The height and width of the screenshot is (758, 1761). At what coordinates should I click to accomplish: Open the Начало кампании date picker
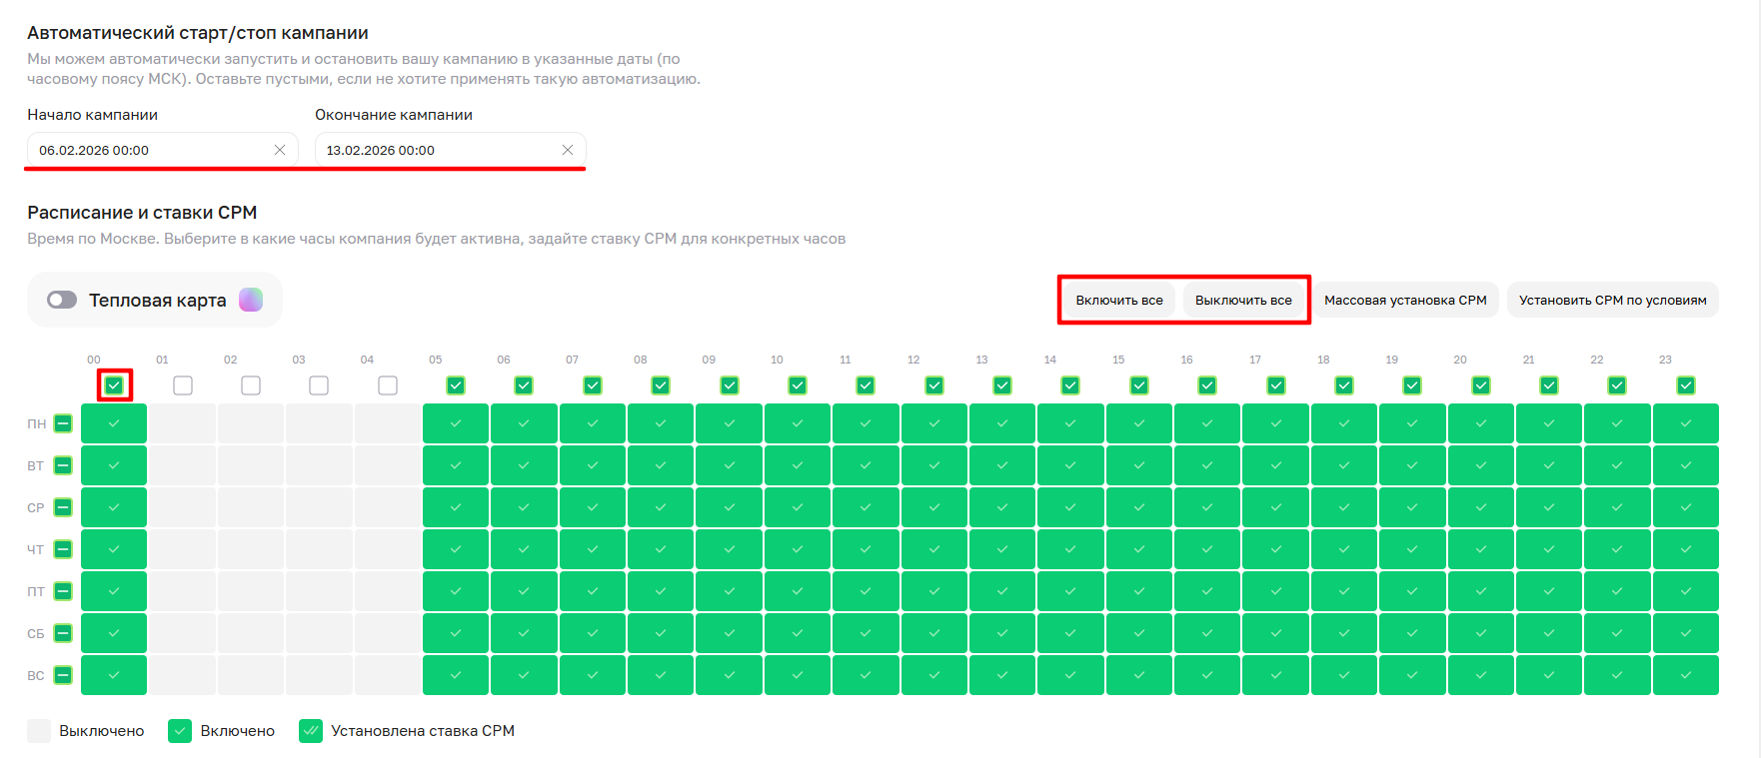(x=150, y=150)
